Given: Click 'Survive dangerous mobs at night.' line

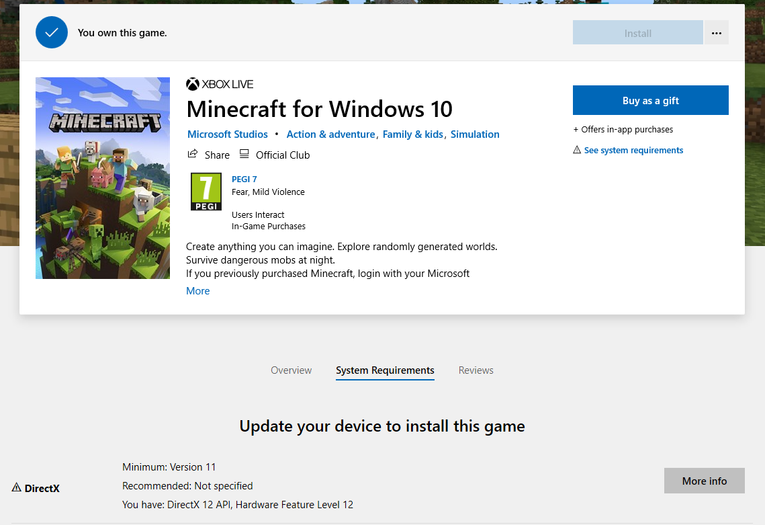Looking at the screenshot, I should pyautogui.click(x=261, y=260).
